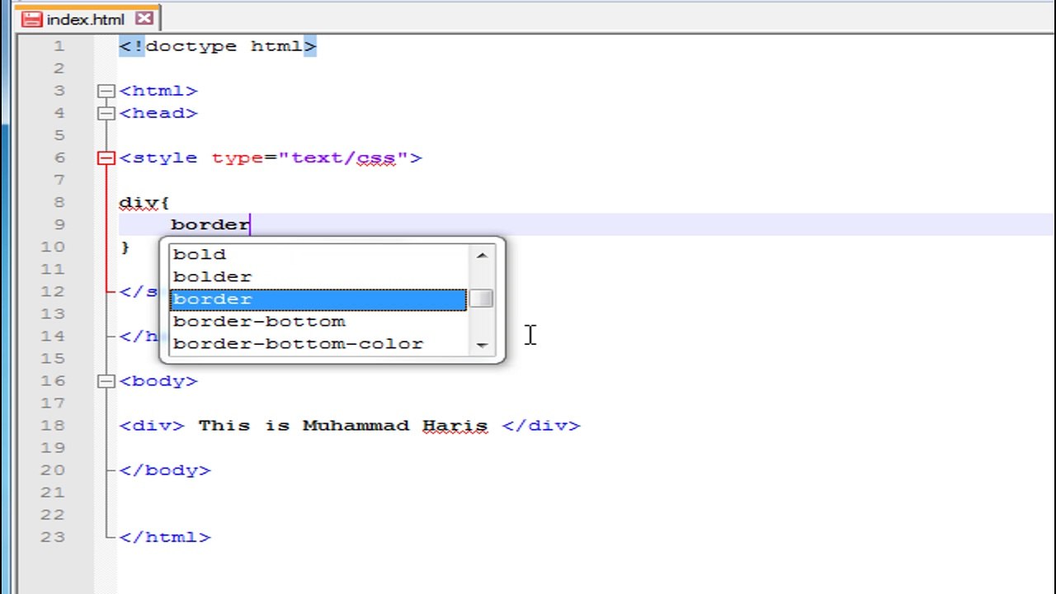This screenshot has height=594, width=1056.
Task: Click the 'div{' selector on line 8
Action: [x=144, y=203]
